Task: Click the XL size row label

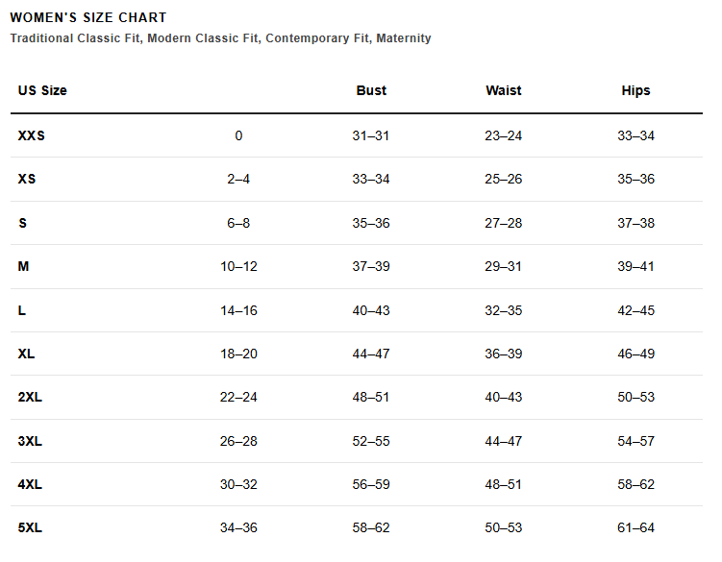Action: (x=26, y=354)
